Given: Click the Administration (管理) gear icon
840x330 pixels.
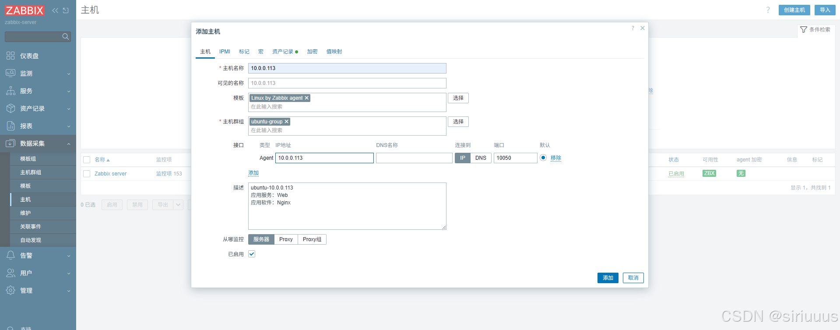Looking at the screenshot, I should click(11, 290).
